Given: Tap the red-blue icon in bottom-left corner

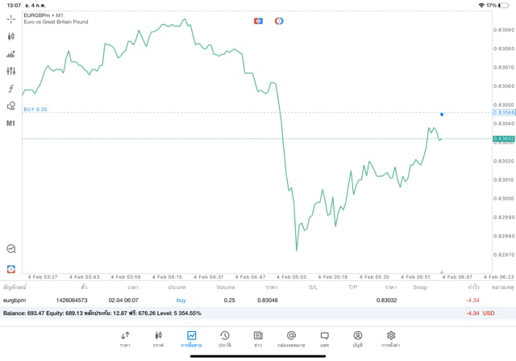Looking at the screenshot, I should click(x=11, y=269).
